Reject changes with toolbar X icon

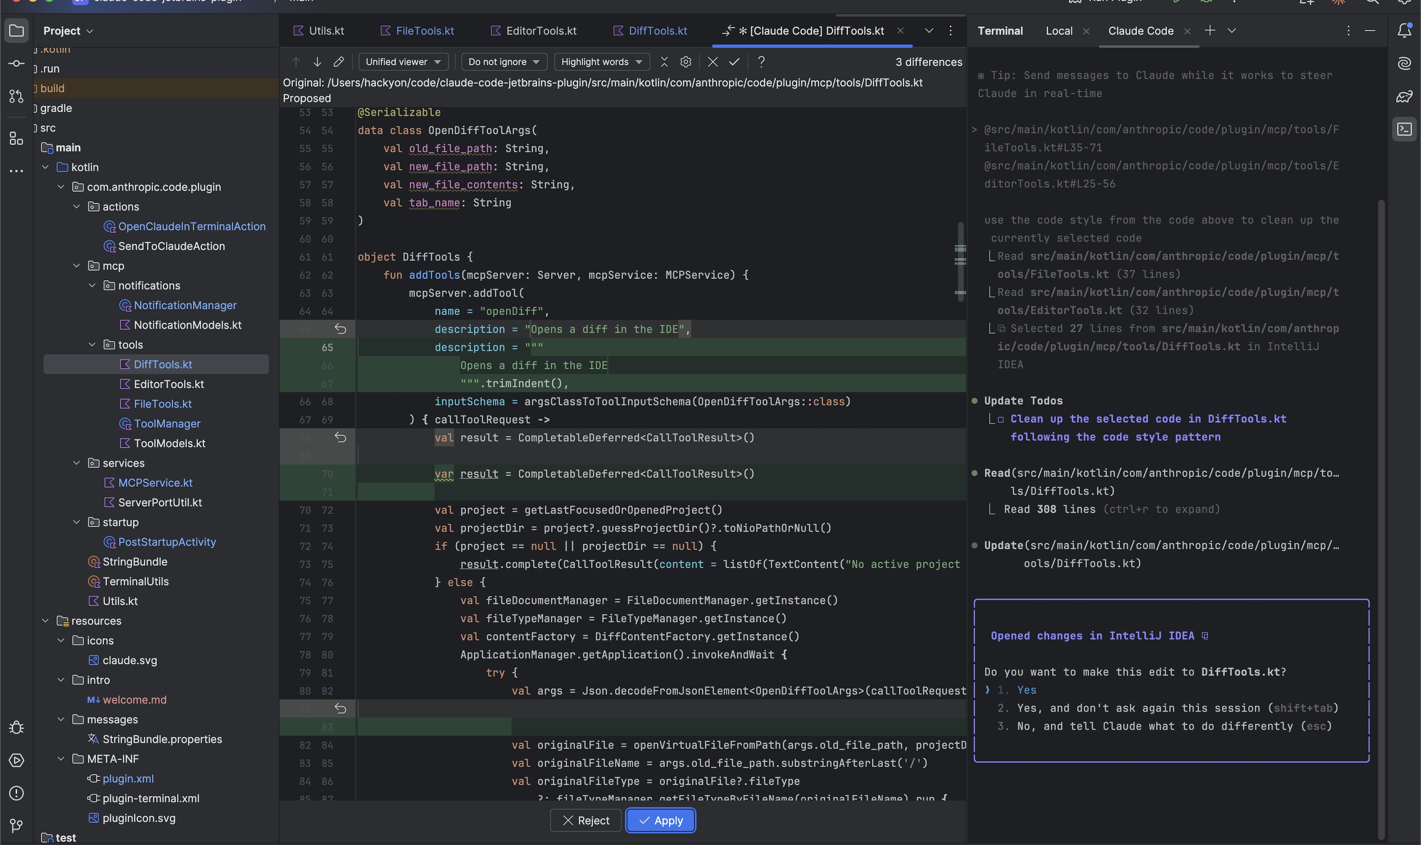tap(713, 62)
